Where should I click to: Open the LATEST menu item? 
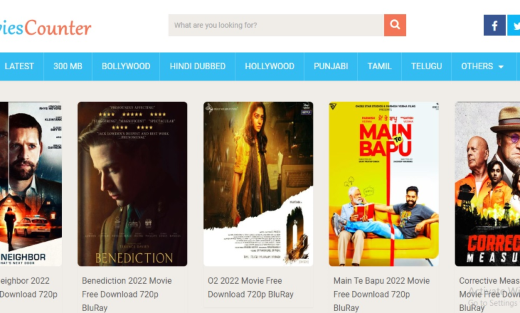[x=19, y=66]
